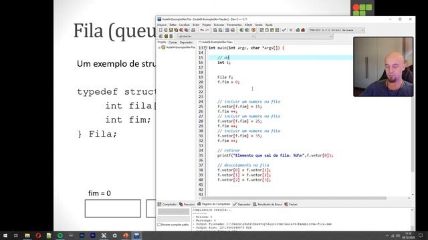Click the Settings gear taskbar icon
428x240 pixels.
pos(114,235)
